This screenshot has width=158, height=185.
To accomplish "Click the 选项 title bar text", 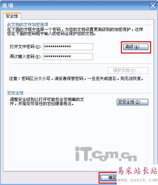I will pos(8,5).
